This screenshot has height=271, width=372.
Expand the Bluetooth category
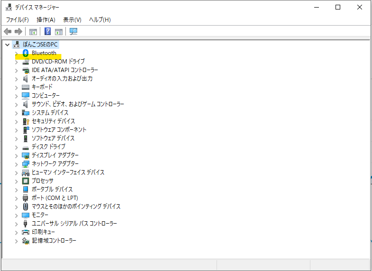coord(17,53)
